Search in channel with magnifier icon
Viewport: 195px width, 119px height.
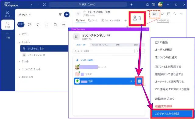[x=175, y=14]
